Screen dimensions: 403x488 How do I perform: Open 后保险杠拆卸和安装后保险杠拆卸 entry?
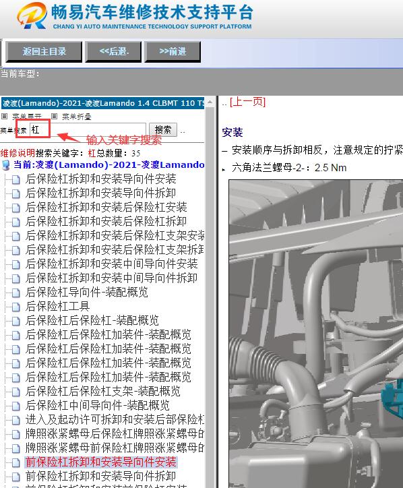pyautogui.click(x=106, y=221)
